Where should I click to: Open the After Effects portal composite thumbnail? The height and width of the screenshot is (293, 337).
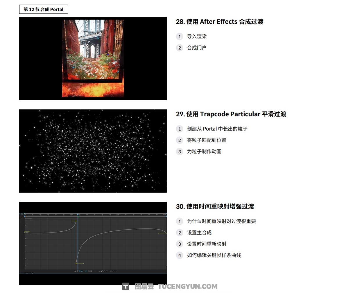pyautogui.click(x=93, y=58)
